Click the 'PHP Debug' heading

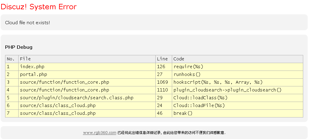19,47
